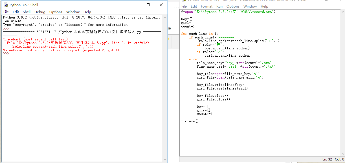345x163 pixels.
Task: Open the Format menu in the editor
Action: (206, 6)
